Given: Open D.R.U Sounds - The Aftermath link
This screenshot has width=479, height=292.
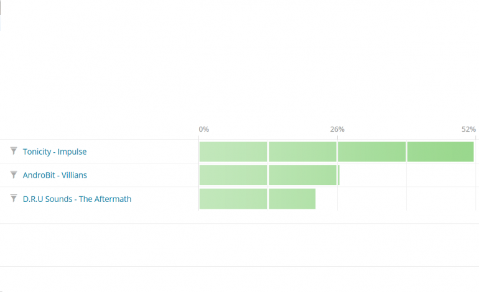Looking at the screenshot, I should (77, 199).
